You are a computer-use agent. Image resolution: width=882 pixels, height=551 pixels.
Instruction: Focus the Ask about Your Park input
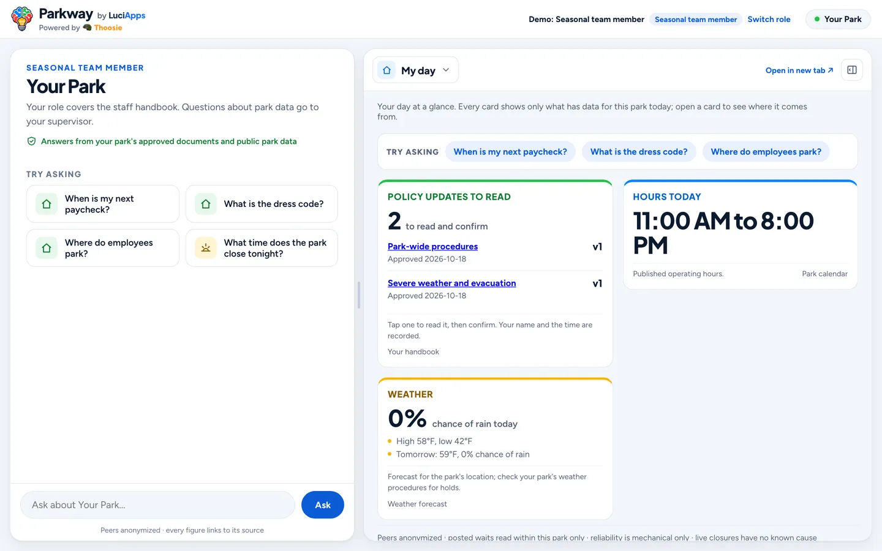158,505
